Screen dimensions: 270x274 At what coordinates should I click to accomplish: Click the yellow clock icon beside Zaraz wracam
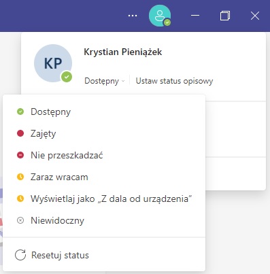(x=20, y=177)
